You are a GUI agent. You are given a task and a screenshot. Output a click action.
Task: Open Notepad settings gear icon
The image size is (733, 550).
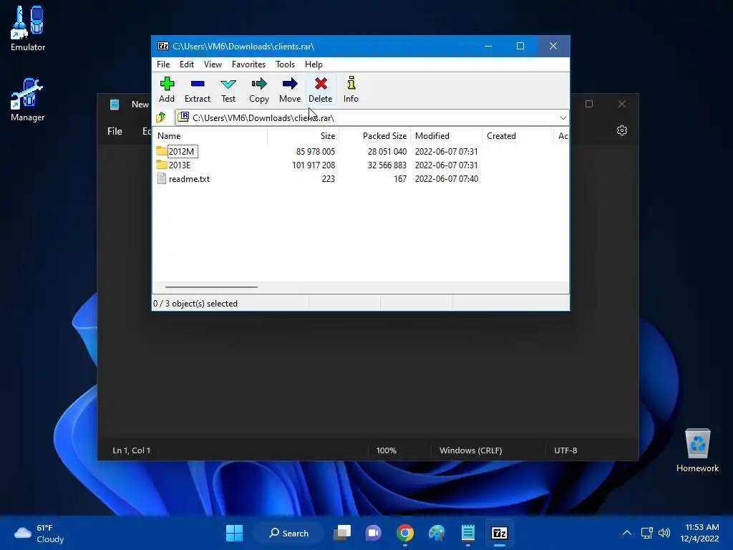[x=622, y=130]
